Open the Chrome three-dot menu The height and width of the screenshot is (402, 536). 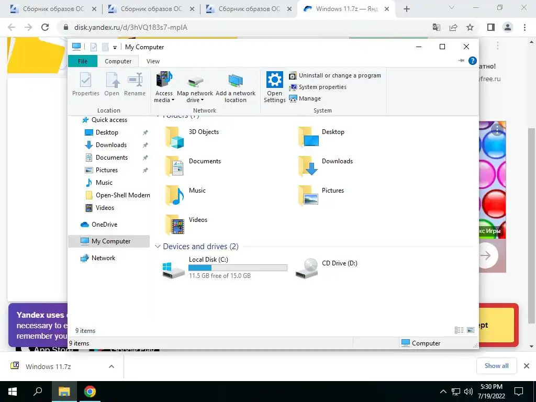point(524,27)
